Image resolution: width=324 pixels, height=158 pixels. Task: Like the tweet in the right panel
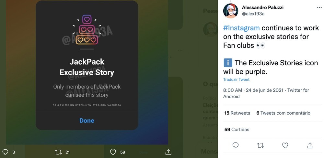(x=285, y=145)
